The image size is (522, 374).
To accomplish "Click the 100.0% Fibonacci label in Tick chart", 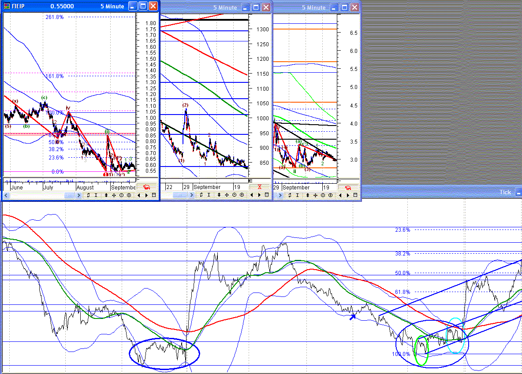I will pyautogui.click(x=401, y=354).
